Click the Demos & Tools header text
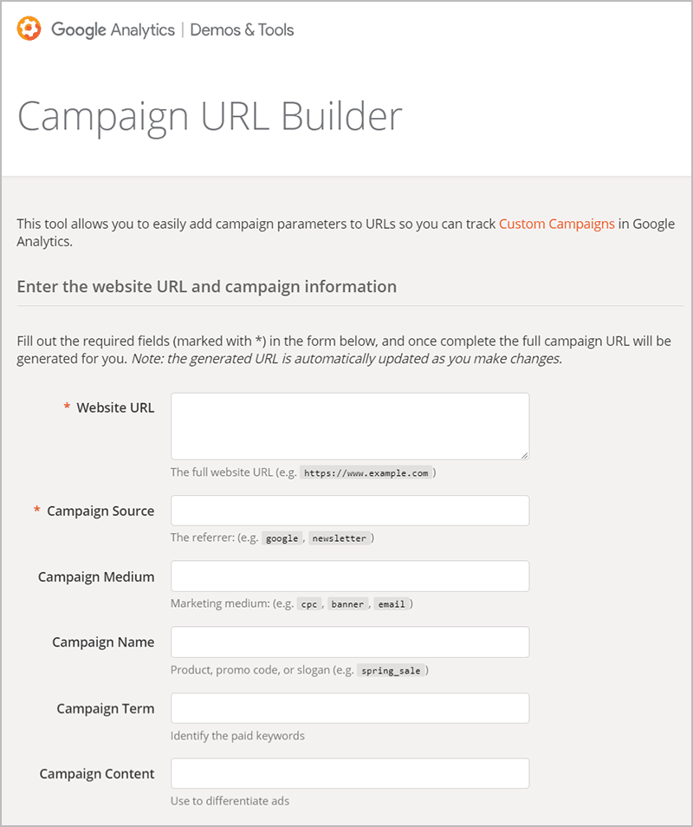Screen dimensions: 693x827 point(242,29)
